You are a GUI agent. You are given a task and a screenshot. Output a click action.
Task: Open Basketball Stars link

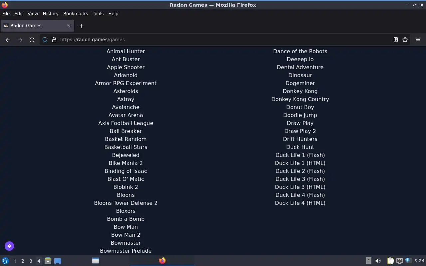tap(126, 147)
